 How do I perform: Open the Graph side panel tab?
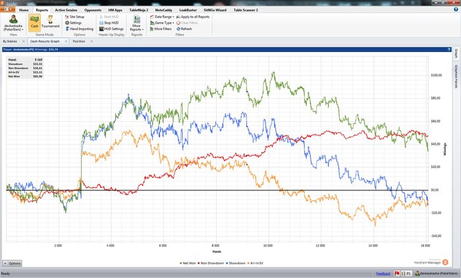tap(456, 53)
